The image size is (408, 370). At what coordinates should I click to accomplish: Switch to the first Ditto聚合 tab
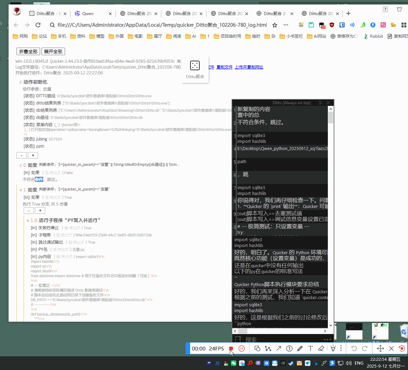click(x=48, y=13)
